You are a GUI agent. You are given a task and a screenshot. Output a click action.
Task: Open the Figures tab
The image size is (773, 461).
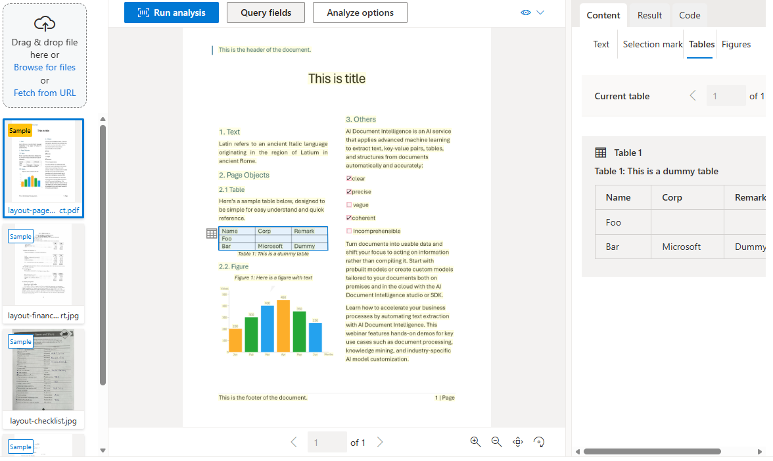click(x=736, y=44)
